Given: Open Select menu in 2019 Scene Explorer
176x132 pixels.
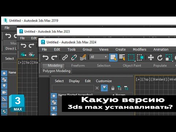Looking at the screenshot, I should tap(10, 59).
